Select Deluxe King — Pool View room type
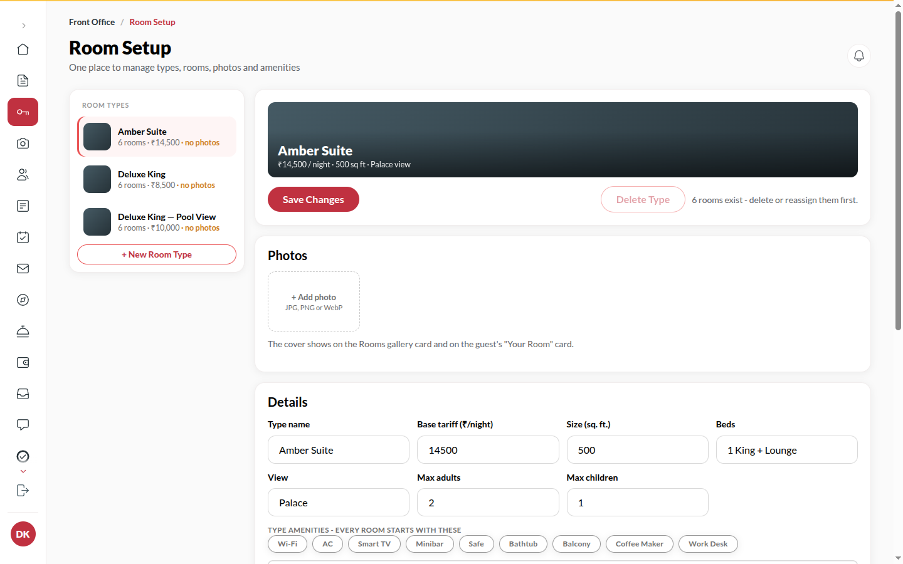 pos(157,222)
